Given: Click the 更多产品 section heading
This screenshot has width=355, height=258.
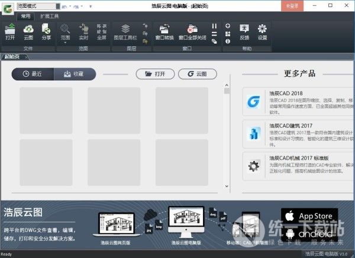Looking at the screenshot, I should pos(299,73).
